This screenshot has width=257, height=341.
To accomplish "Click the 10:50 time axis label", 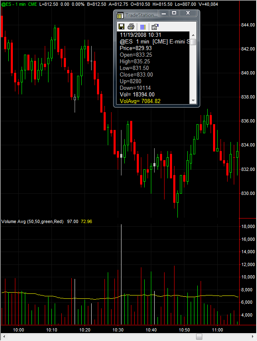I will pos(184,330).
